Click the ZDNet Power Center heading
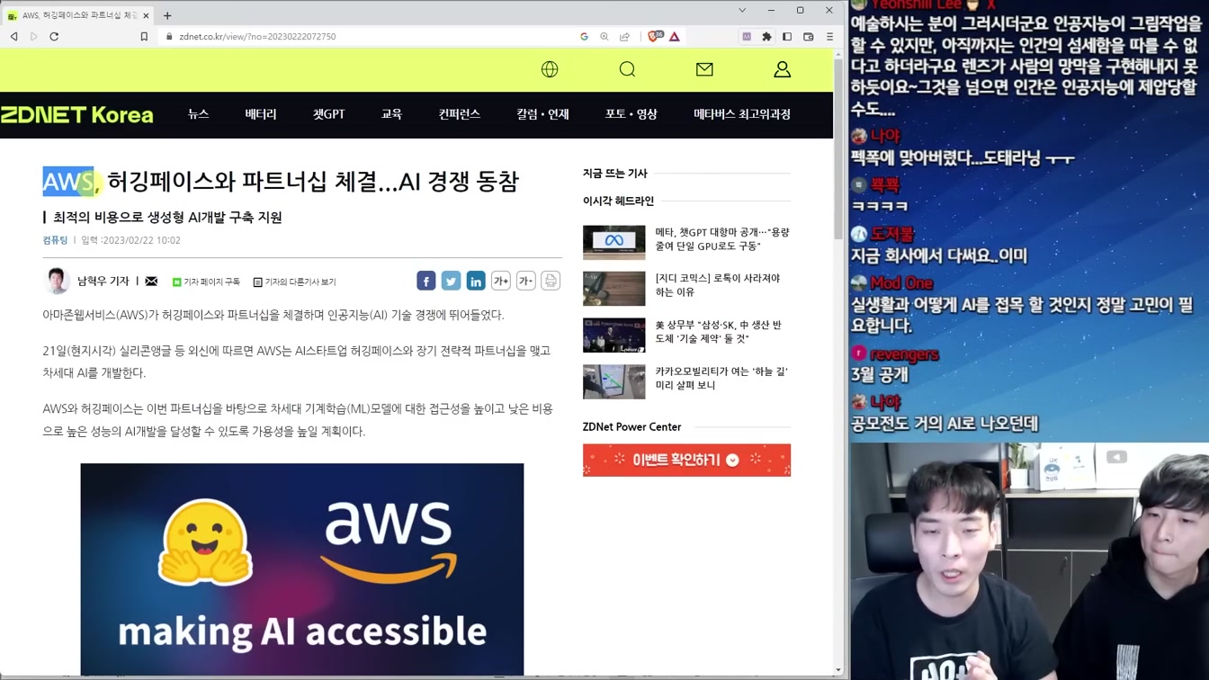Image resolution: width=1209 pixels, height=680 pixels. (631, 426)
